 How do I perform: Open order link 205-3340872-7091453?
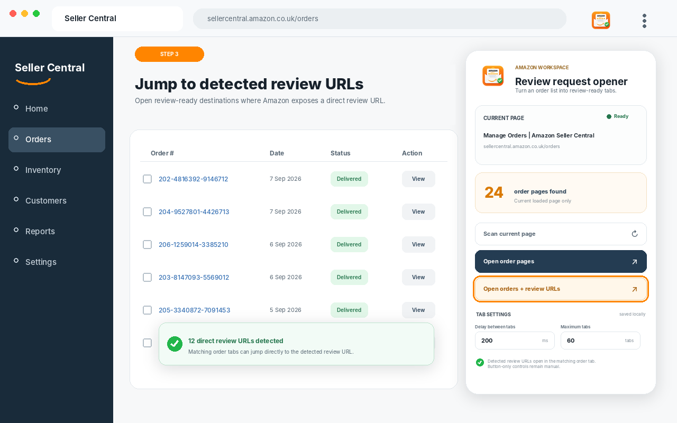tap(195, 310)
